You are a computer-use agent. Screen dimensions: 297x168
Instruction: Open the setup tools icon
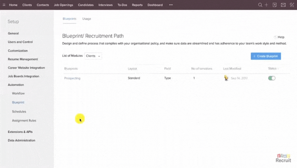tap(292, 5)
